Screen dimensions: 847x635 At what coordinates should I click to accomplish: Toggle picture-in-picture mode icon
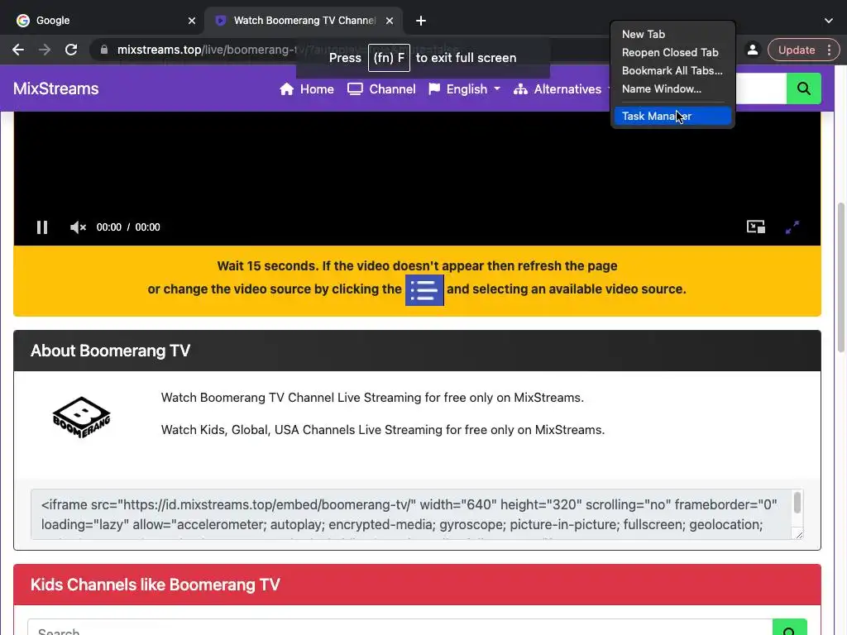pos(756,227)
